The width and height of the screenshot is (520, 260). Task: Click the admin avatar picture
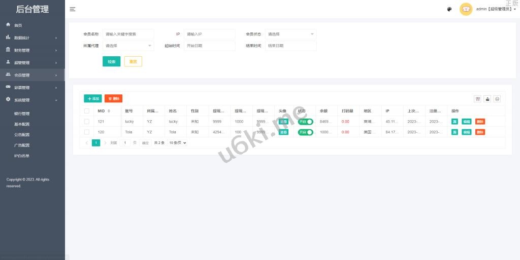point(466,9)
